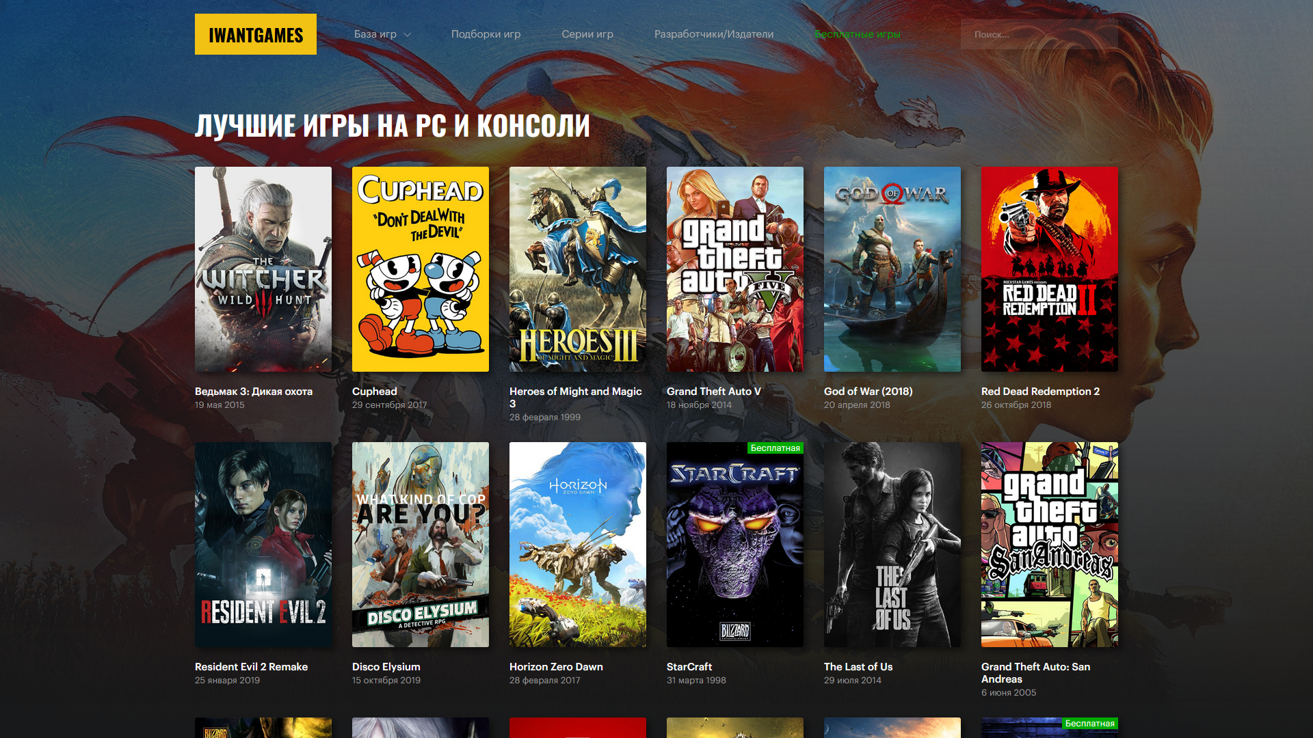Image resolution: width=1313 pixels, height=738 pixels.
Task: Click the date 29 сентября 2017
Action: point(390,405)
